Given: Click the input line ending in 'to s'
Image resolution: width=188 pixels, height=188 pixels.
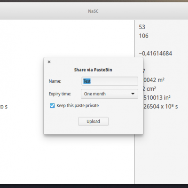Looking at the screenshot, I should pyautogui.click(x=4, y=107).
